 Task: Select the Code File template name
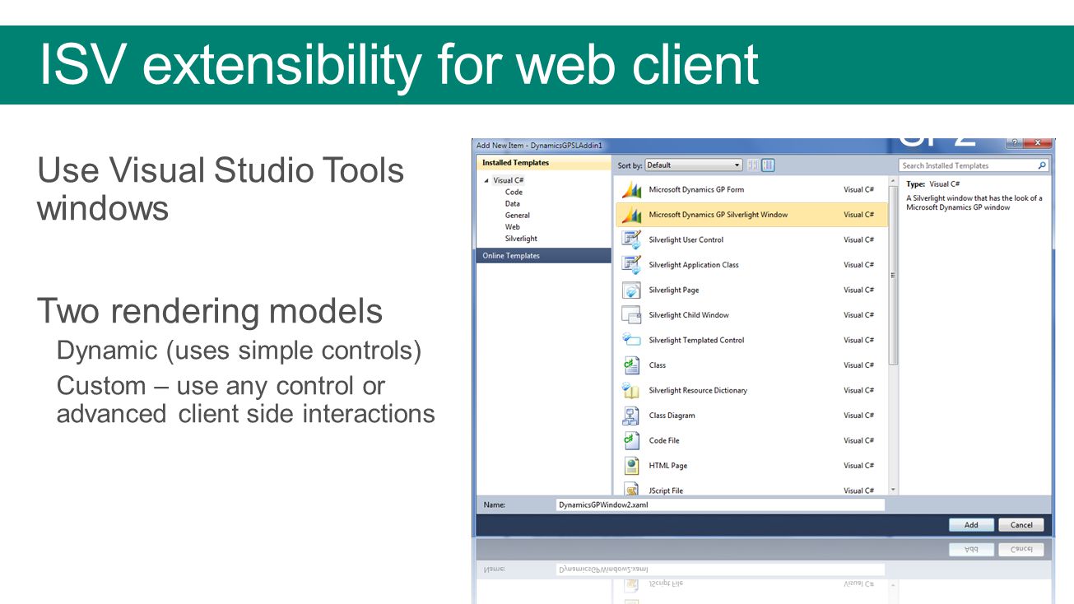(x=664, y=440)
